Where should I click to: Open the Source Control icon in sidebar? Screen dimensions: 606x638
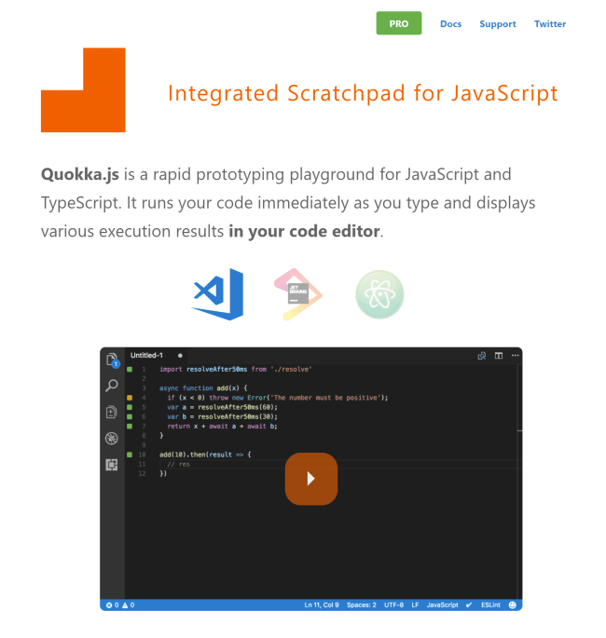click(112, 412)
